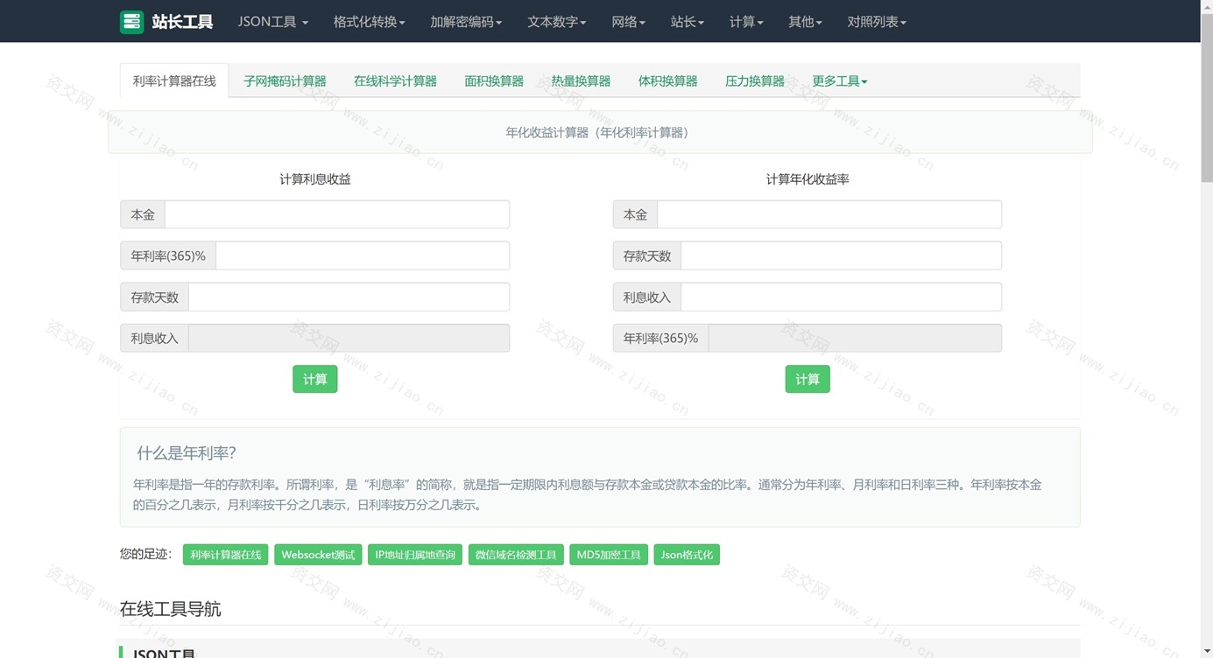1213x658 pixels.
Task: Focus the 利息收入 input under 计算年化收益率
Action: (x=841, y=297)
